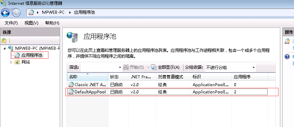Image resolution: width=294 pixels, height=127 pixels.
Task: Collapse the MPWEB-PC server tree node
Action: (4, 48)
